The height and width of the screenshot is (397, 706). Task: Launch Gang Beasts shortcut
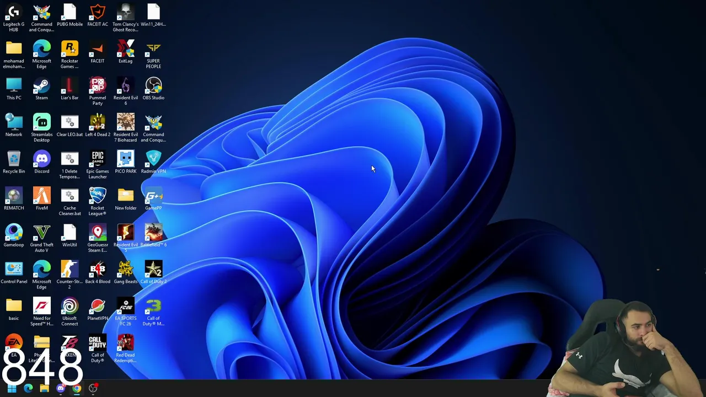pyautogui.click(x=126, y=272)
